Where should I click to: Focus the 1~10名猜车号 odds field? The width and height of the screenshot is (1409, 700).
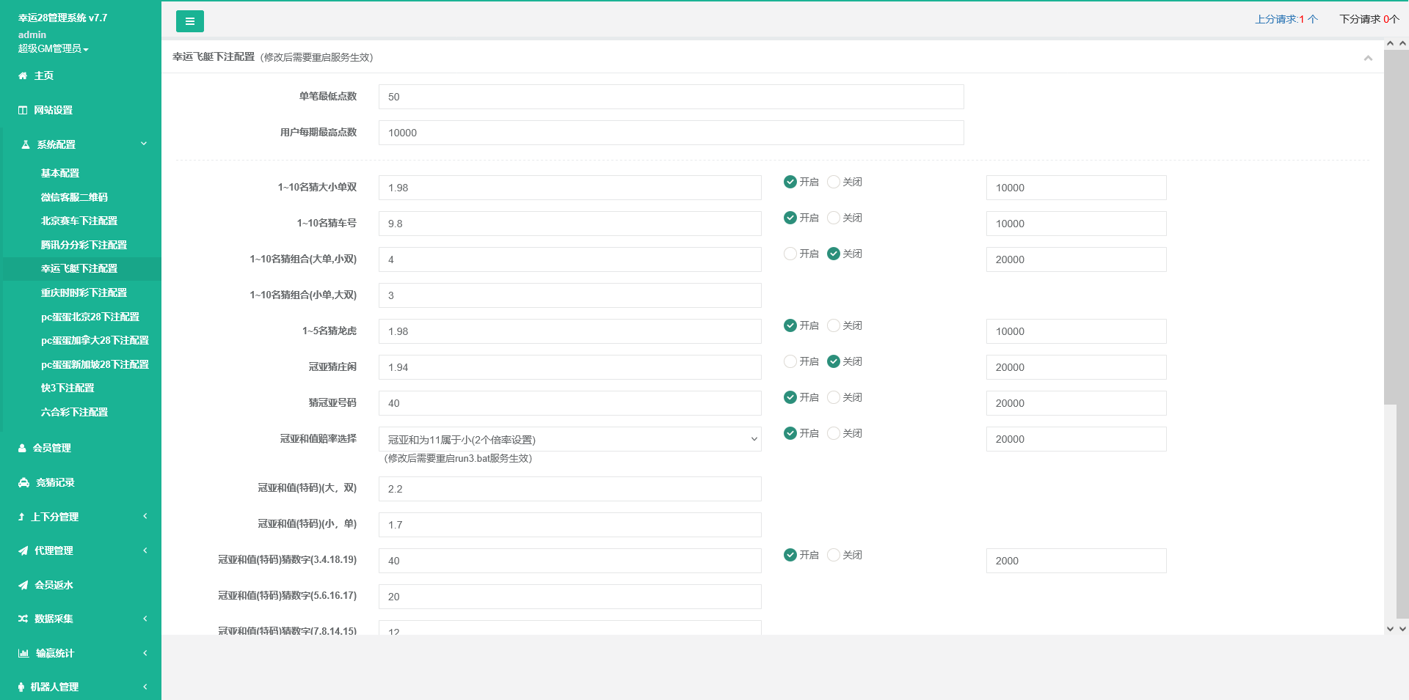(569, 224)
